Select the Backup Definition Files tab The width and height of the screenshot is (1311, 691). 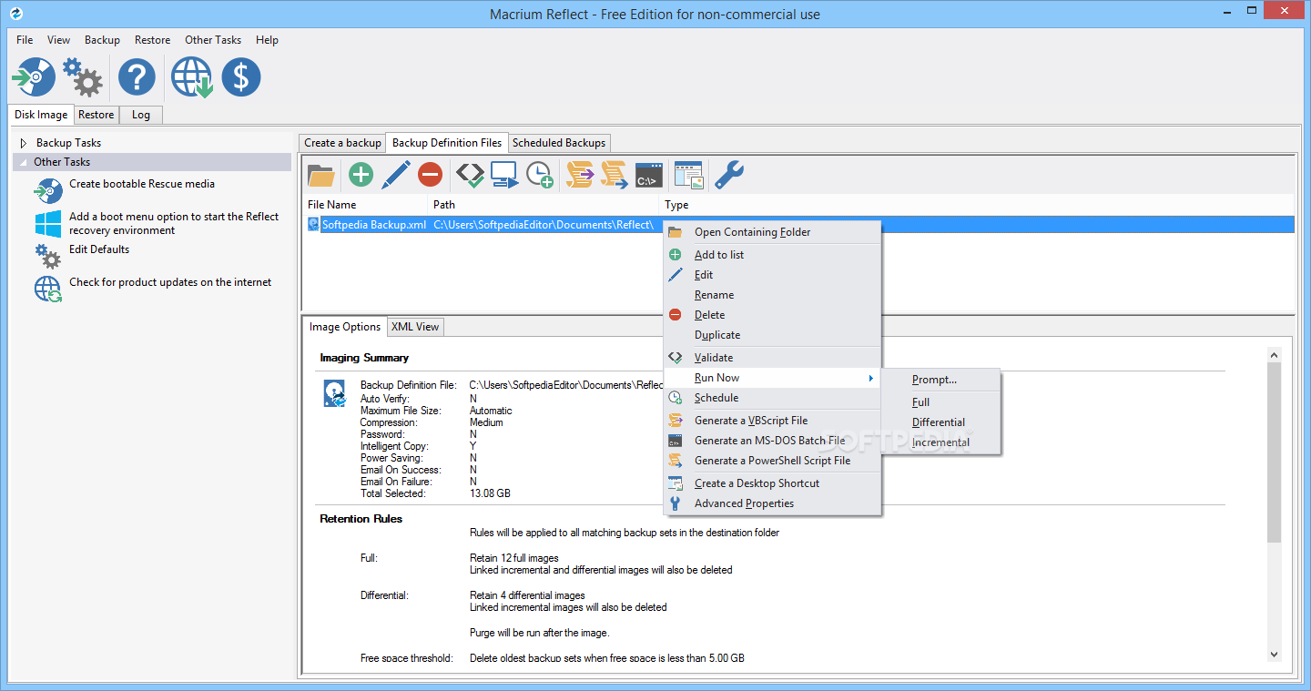coord(447,143)
